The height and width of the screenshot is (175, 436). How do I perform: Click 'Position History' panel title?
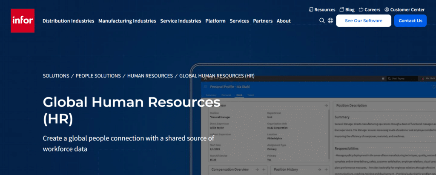[x=286, y=169]
